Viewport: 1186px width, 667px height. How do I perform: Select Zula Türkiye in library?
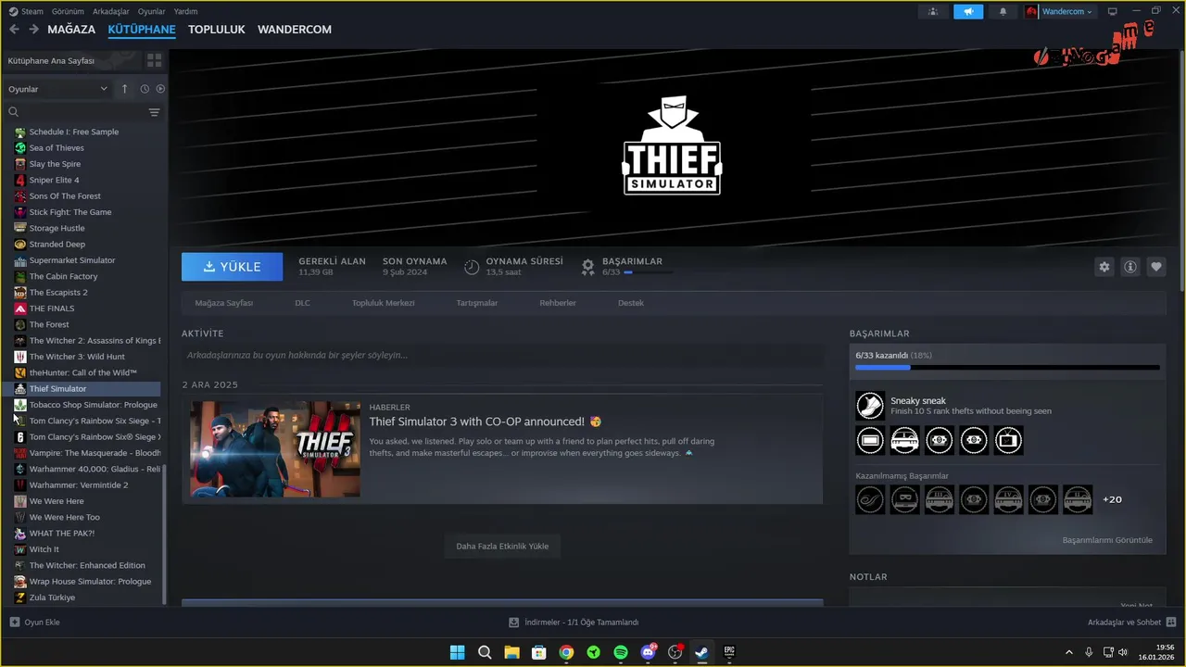52,598
